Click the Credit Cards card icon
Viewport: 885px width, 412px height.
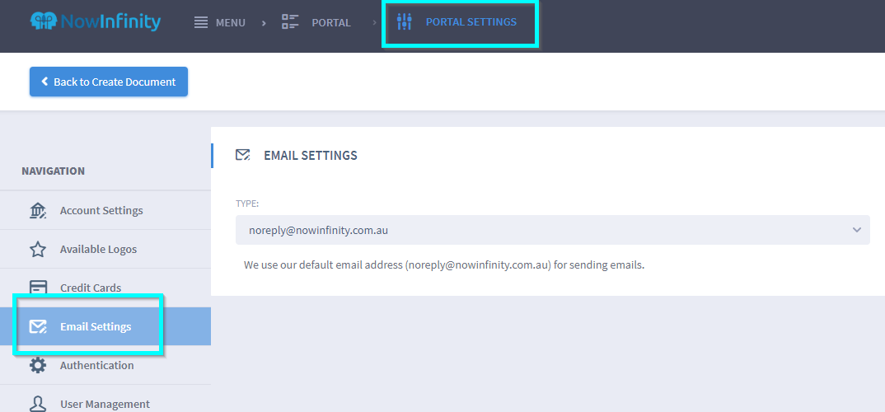click(x=38, y=288)
